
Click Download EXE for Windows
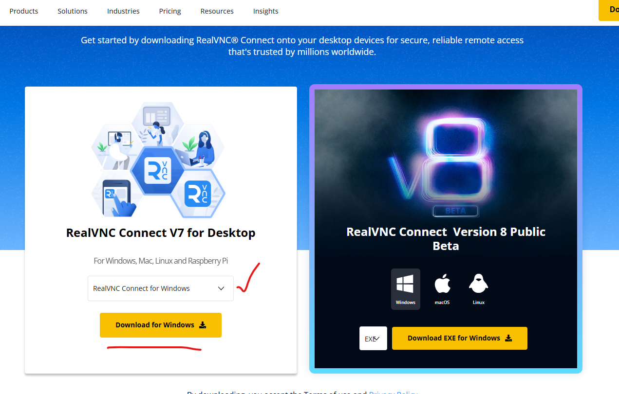click(x=459, y=338)
